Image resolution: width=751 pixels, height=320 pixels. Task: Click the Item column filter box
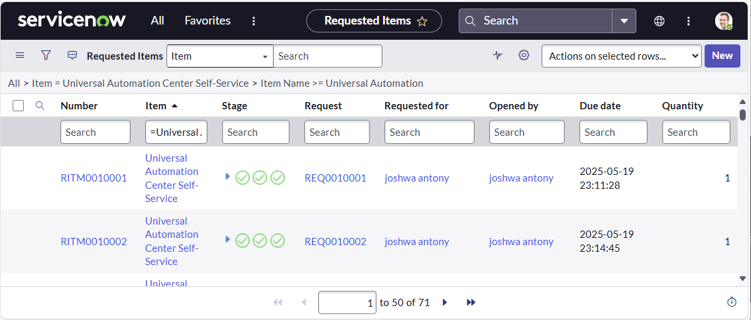(176, 132)
